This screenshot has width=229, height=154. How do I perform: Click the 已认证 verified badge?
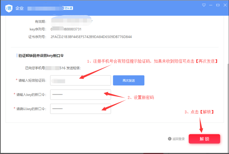click(68, 8)
